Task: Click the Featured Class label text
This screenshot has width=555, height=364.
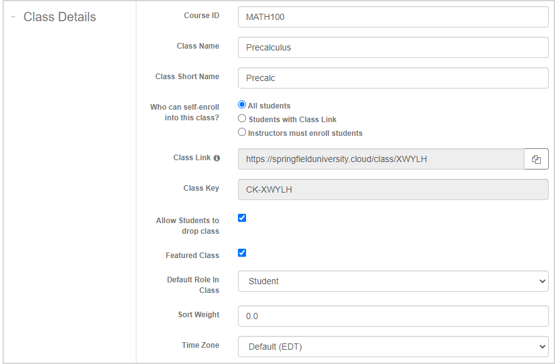Action: coord(192,256)
